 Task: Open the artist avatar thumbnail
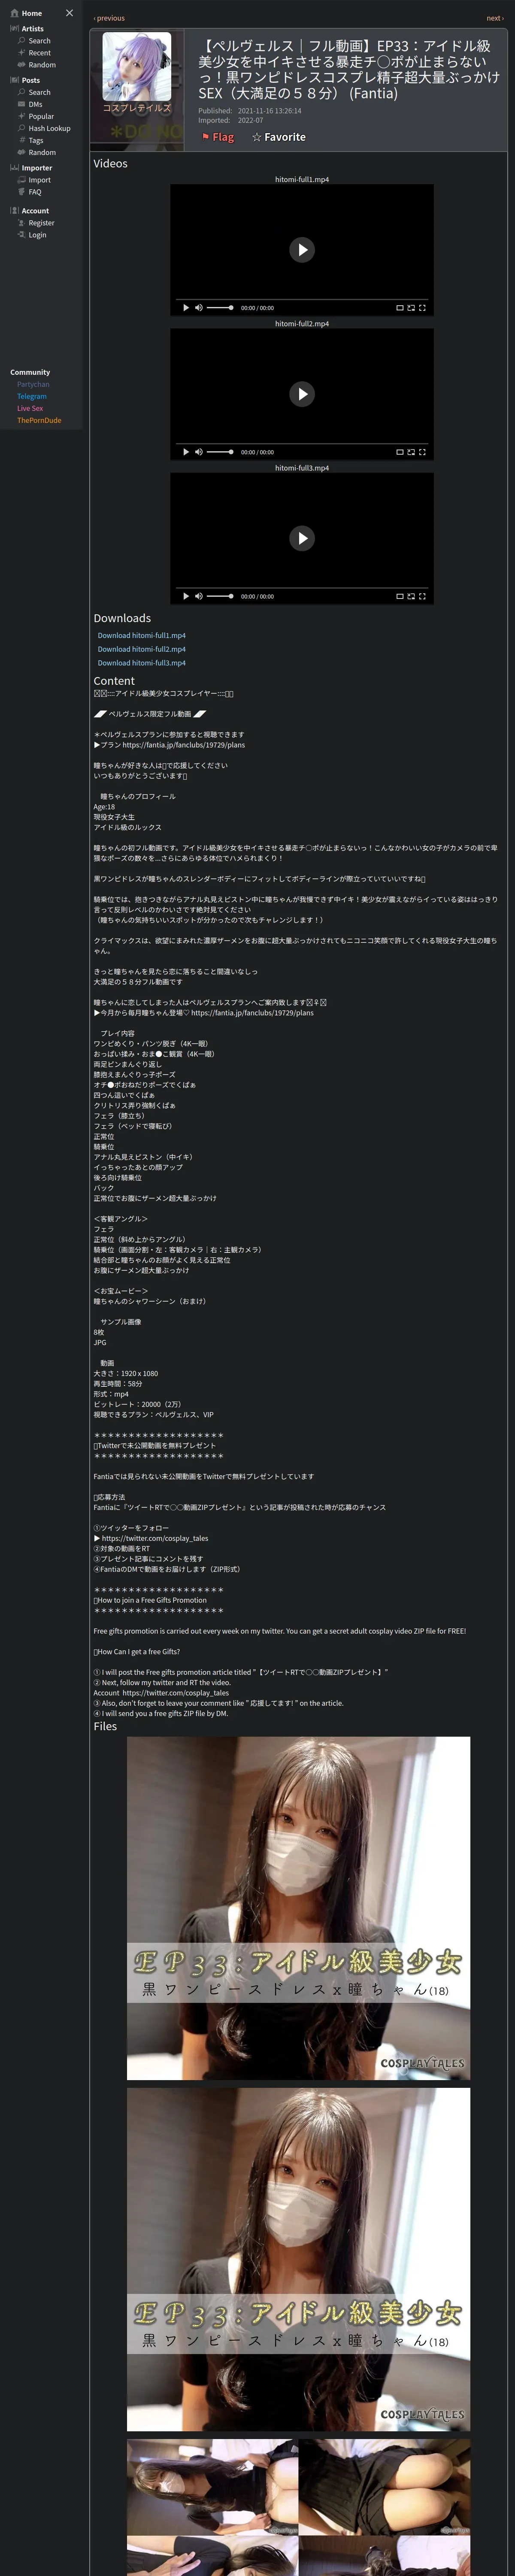pos(137,66)
